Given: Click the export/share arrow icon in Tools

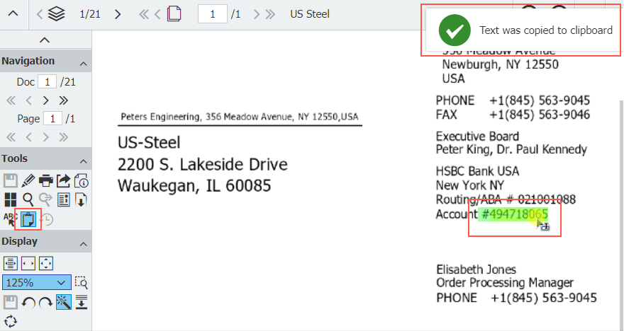Looking at the screenshot, I should (63, 180).
